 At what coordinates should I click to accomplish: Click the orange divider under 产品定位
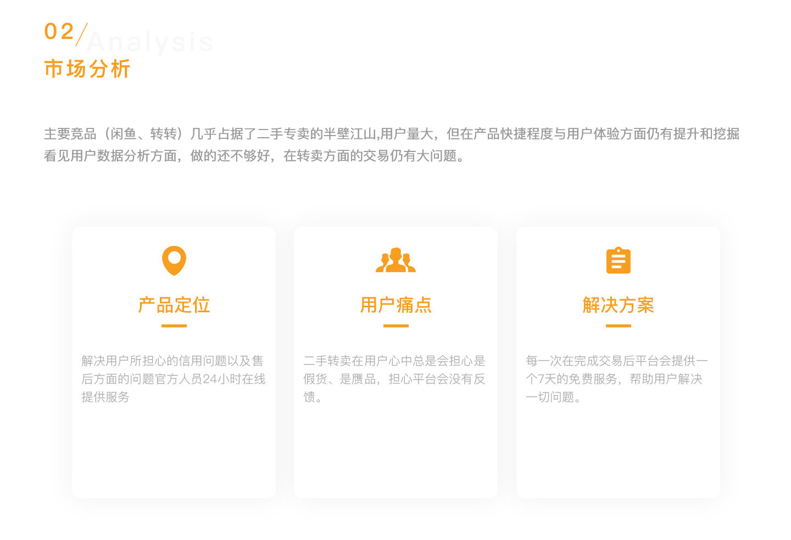pos(174,326)
